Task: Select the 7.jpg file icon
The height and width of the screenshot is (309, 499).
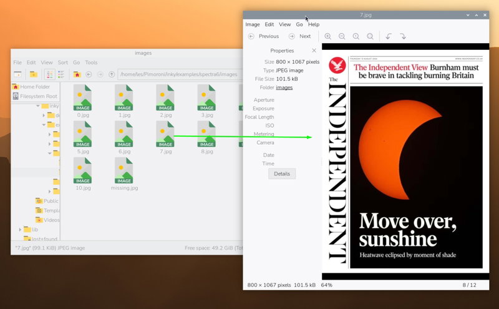Action: [x=165, y=134]
